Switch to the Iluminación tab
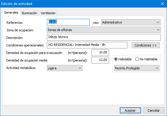The image size is (167, 116). tap(29, 13)
